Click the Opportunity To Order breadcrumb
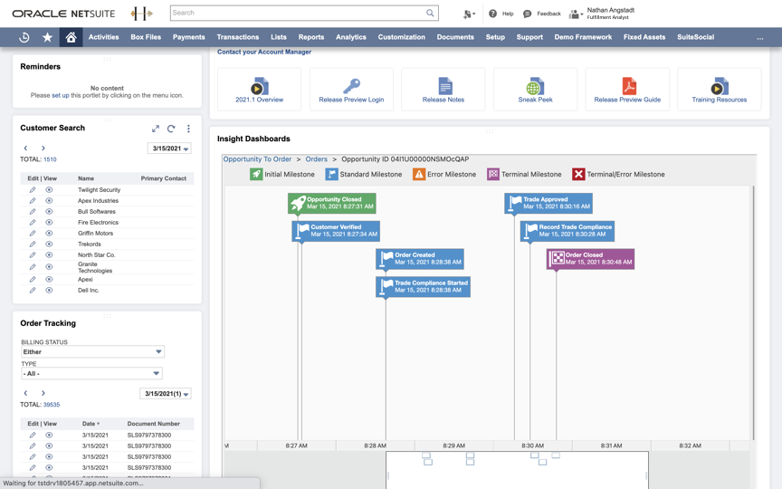Image resolution: width=782 pixels, height=489 pixels. pyautogui.click(x=257, y=159)
